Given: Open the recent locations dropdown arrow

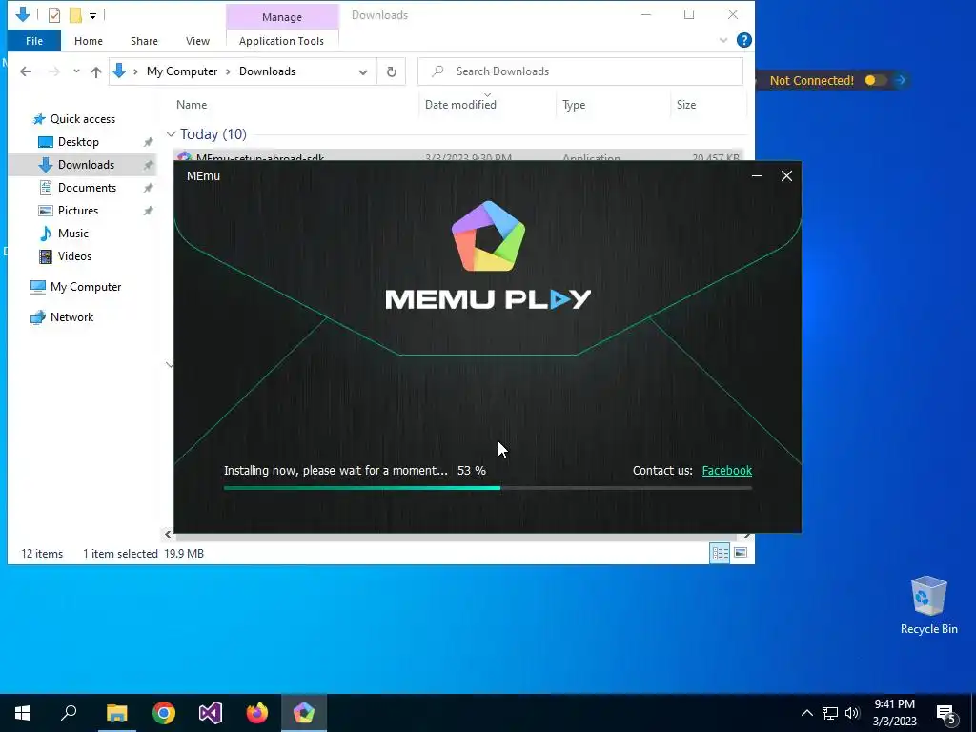Looking at the screenshot, I should pos(76,71).
